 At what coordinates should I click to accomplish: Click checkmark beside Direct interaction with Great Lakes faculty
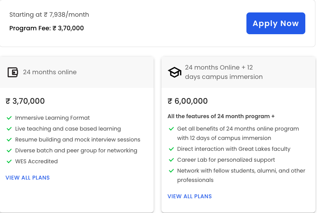point(171,149)
